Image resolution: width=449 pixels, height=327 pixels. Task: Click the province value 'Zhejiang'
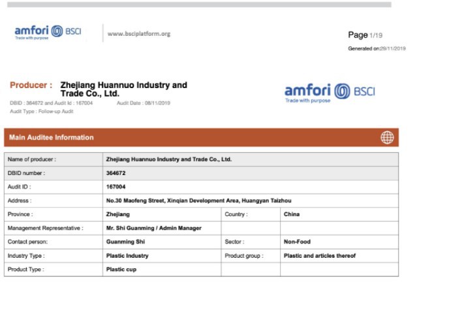(118, 214)
